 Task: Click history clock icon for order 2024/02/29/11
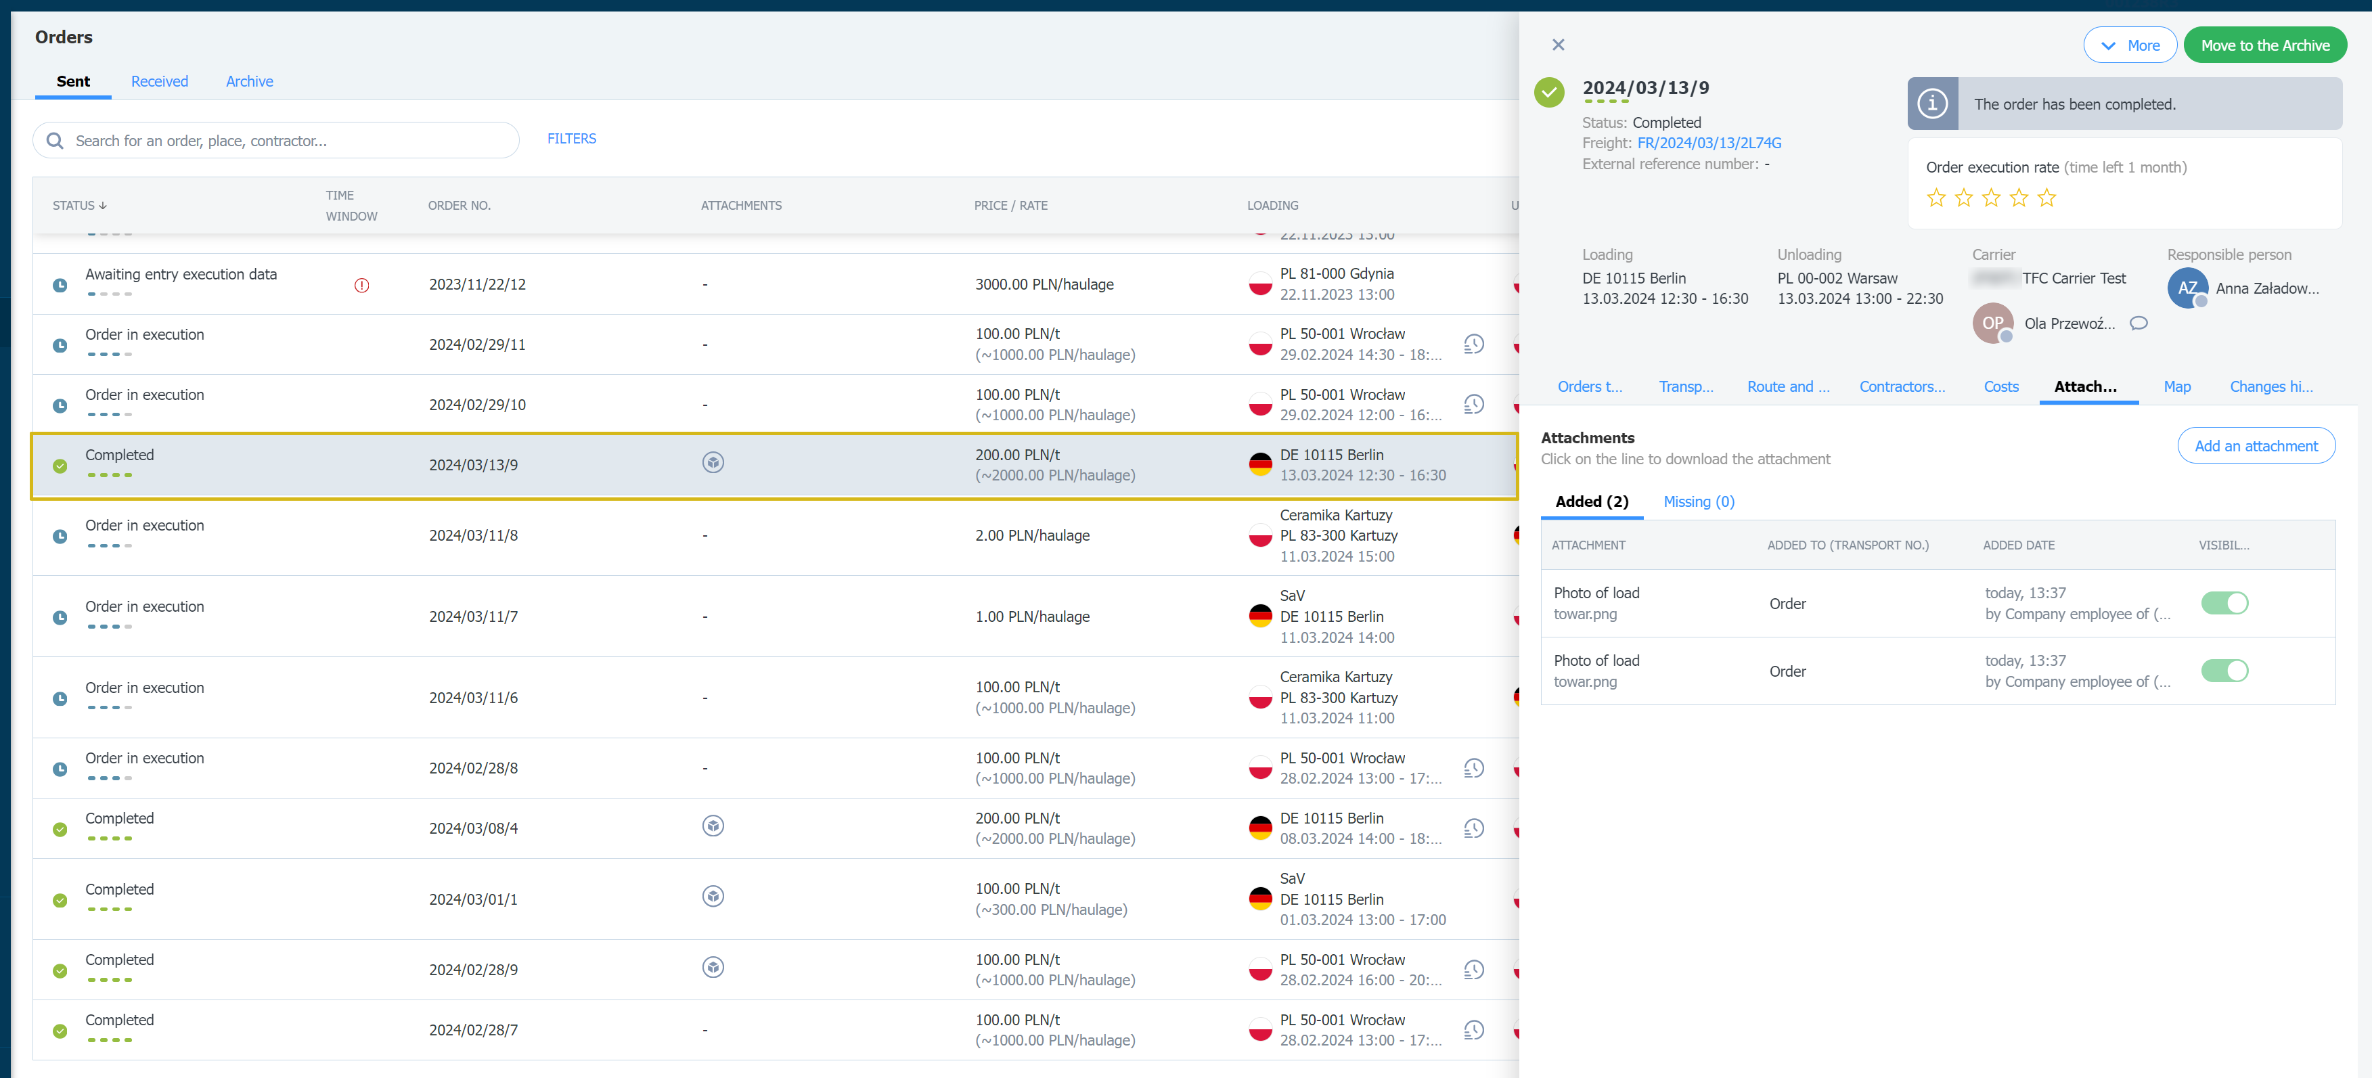1473,344
